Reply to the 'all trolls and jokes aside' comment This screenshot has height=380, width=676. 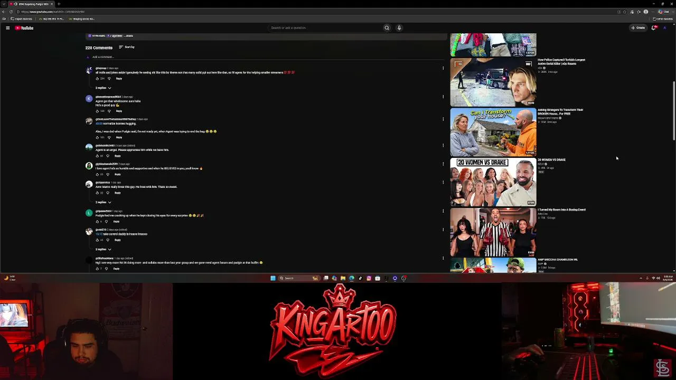[x=119, y=79]
